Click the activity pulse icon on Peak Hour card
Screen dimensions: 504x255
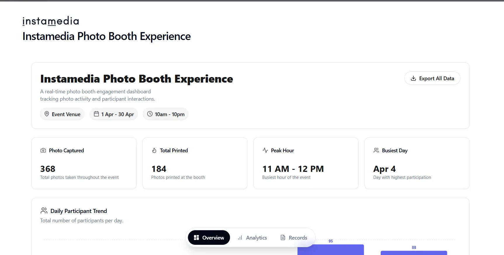(x=265, y=150)
